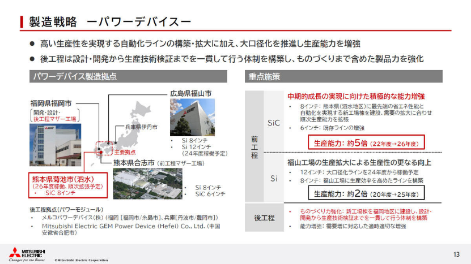Click the 前工程 vertical label
This screenshot has height=264, width=471.
tap(254, 147)
